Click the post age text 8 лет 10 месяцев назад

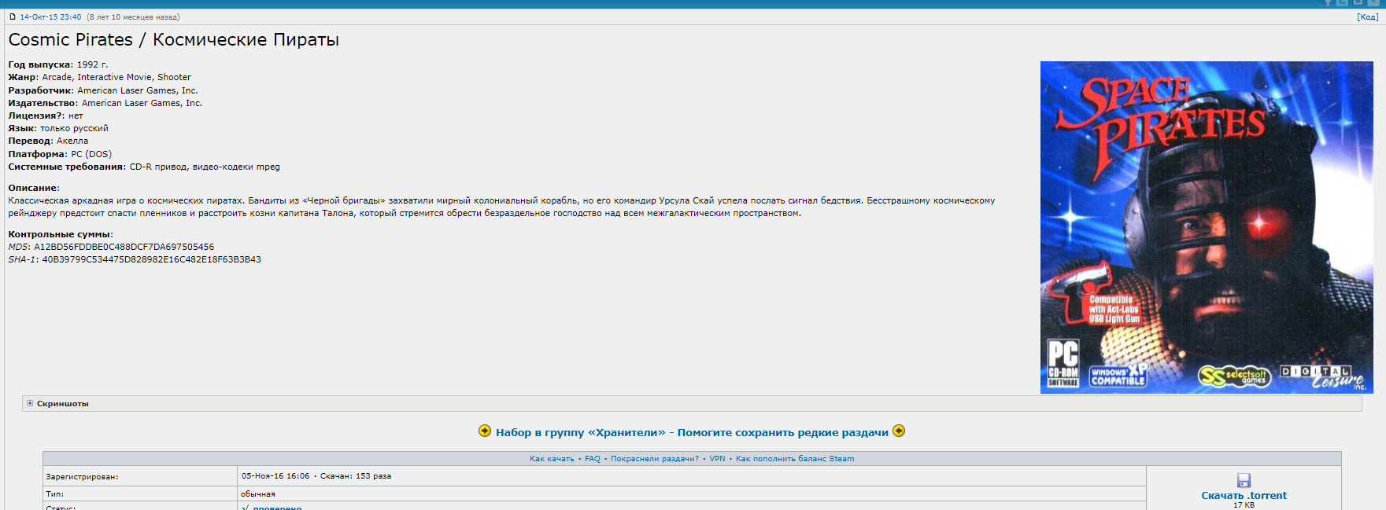point(133,17)
